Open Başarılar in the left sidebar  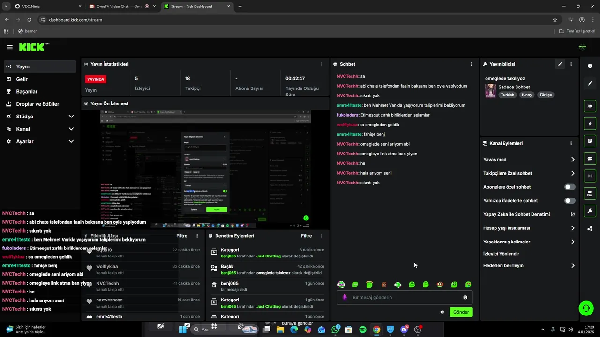coord(40,91)
